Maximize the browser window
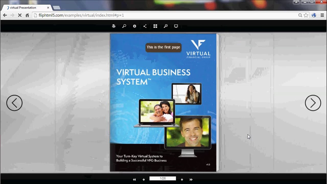This screenshot has height=184, width=327. (312, 2)
